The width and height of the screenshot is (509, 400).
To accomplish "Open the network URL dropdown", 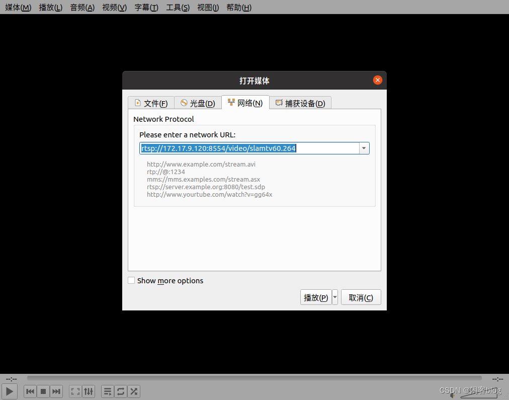I will coord(364,148).
